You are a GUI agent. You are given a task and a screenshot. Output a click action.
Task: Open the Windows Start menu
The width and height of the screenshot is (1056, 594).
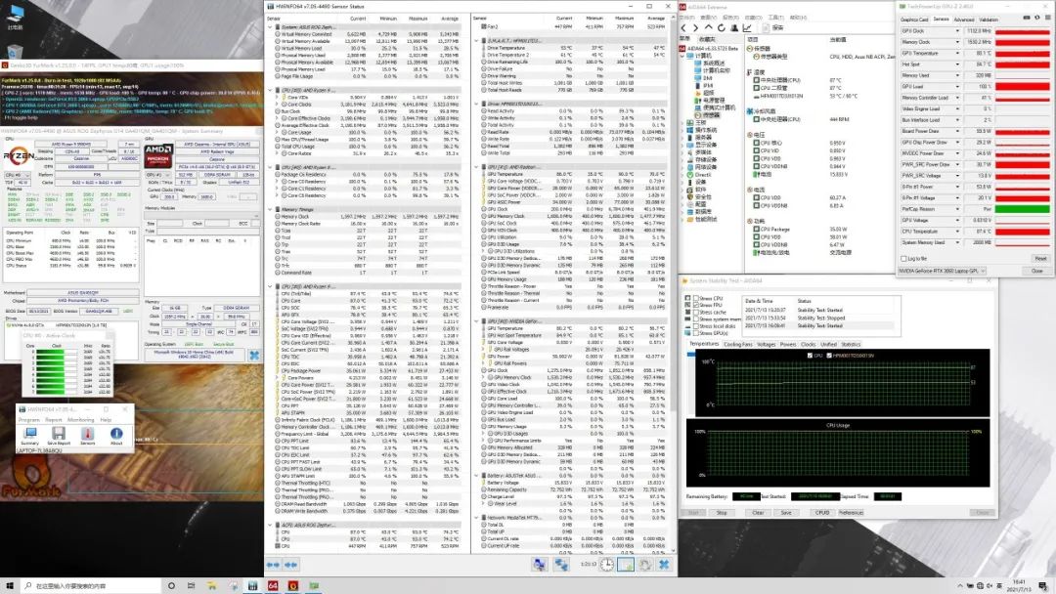coord(8,585)
